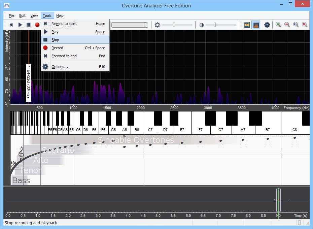The image size is (313, 229).
Task: Click the gear icon beside Options entry
Action: point(45,67)
